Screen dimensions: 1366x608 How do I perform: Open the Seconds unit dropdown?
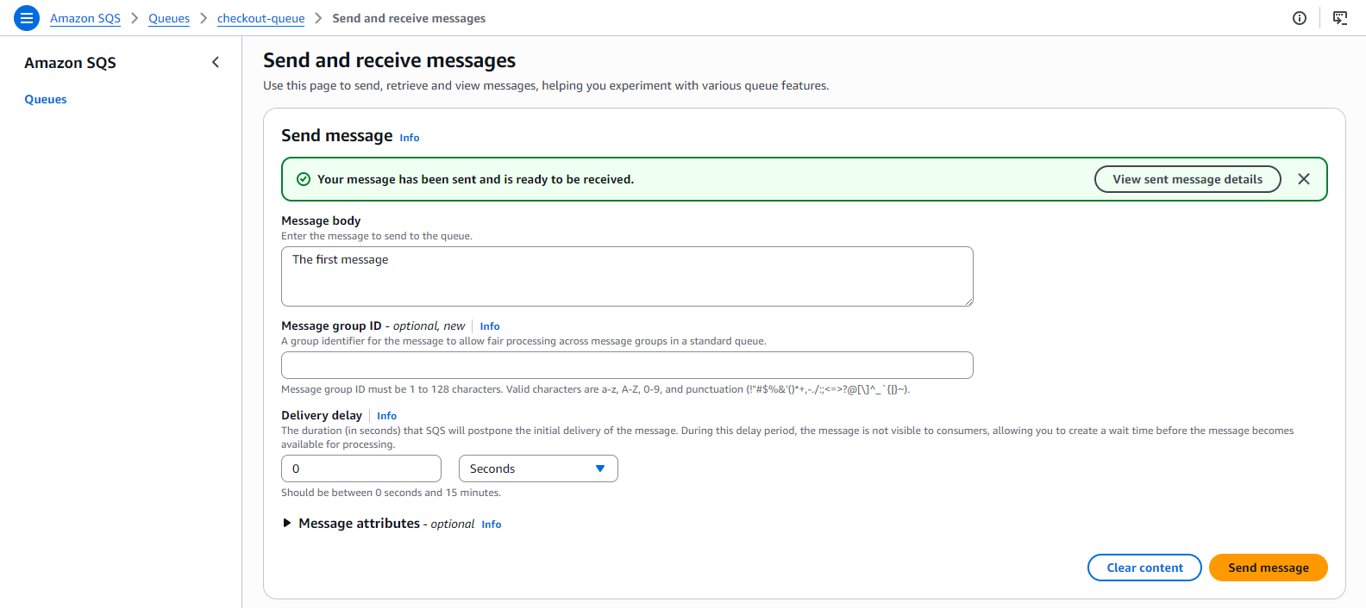[538, 468]
